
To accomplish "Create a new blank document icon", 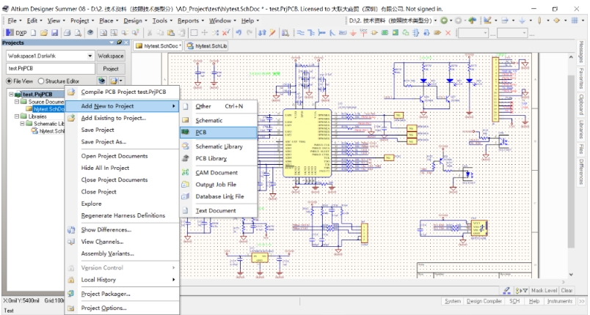I will pos(34,33).
